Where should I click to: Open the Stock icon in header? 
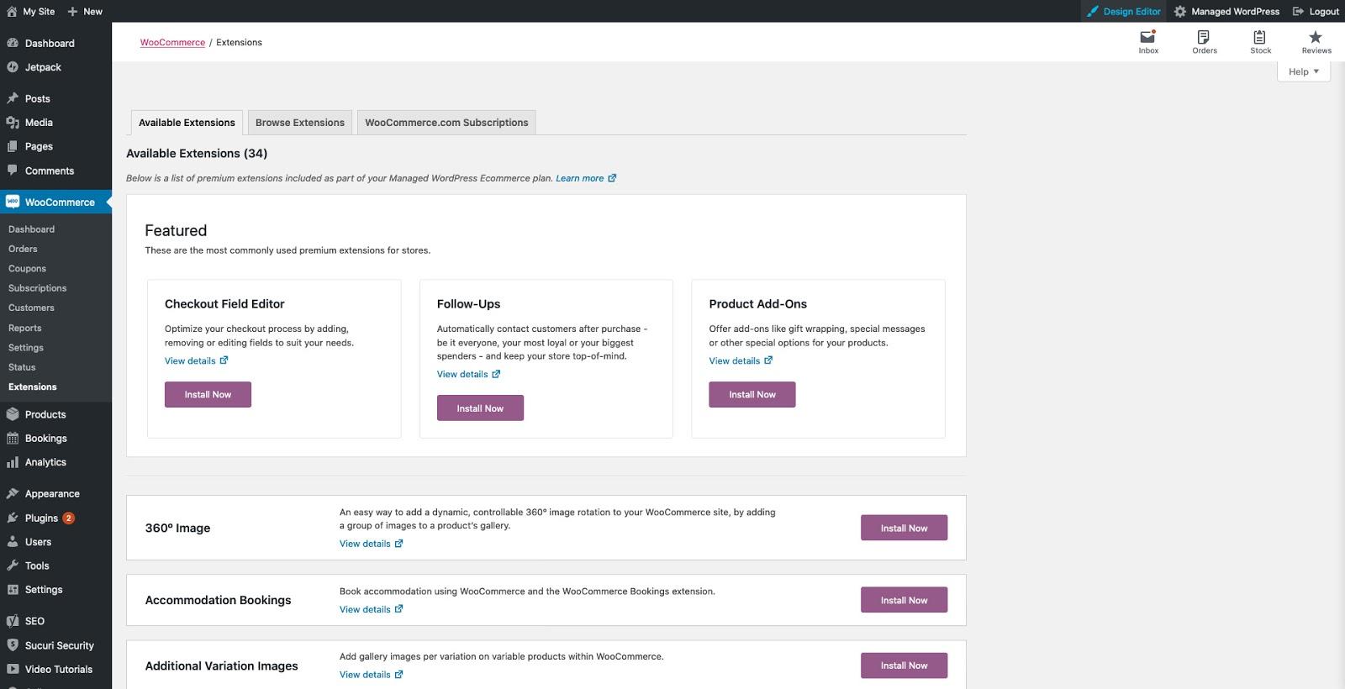coord(1260,37)
